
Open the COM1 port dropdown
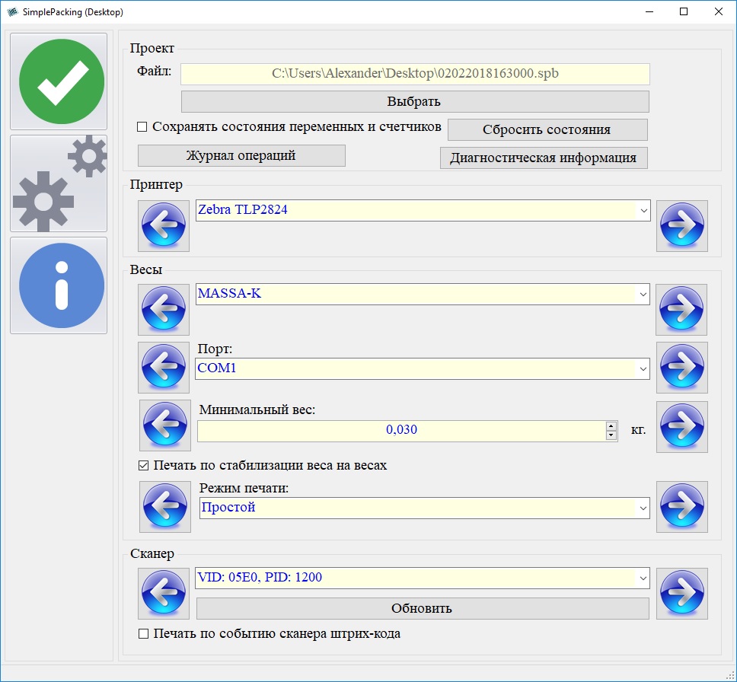tap(423, 369)
